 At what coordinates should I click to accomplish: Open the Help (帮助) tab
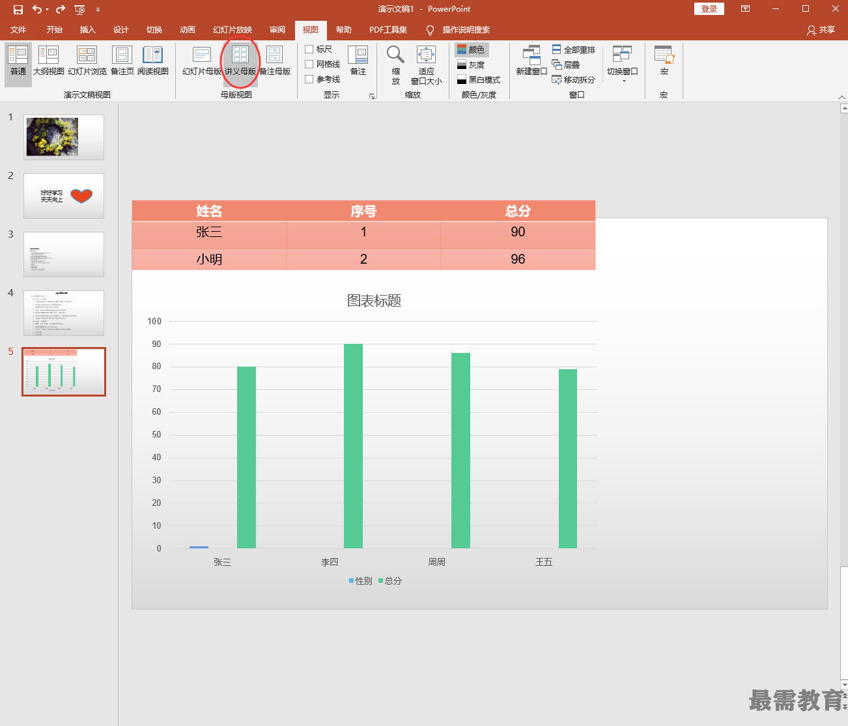(344, 30)
